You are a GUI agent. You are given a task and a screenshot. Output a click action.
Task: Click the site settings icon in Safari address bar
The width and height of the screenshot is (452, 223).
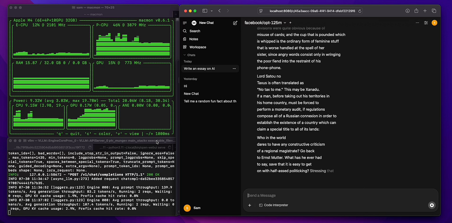pyautogui.click(x=261, y=11)
